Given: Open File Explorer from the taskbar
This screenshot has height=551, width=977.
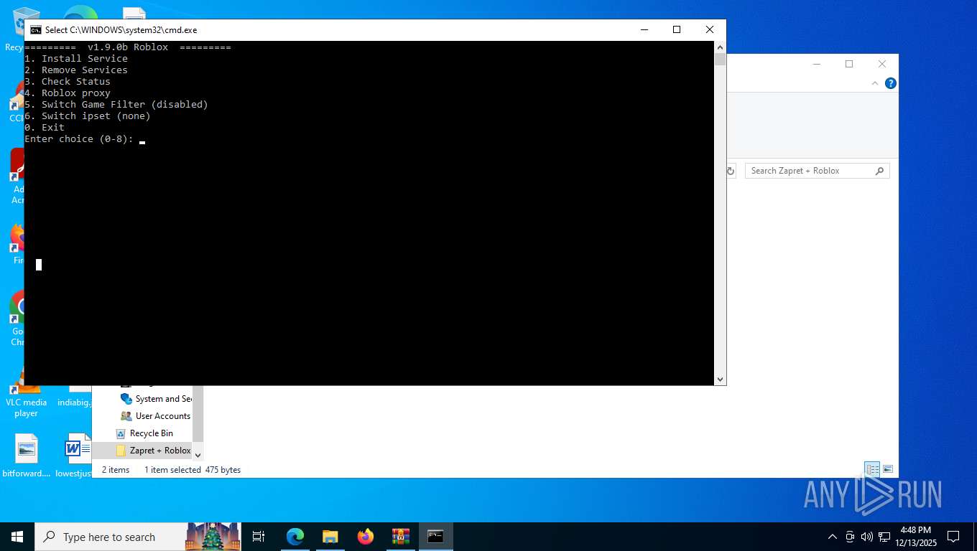Looking at the screenshot, I should pos(330,537).
